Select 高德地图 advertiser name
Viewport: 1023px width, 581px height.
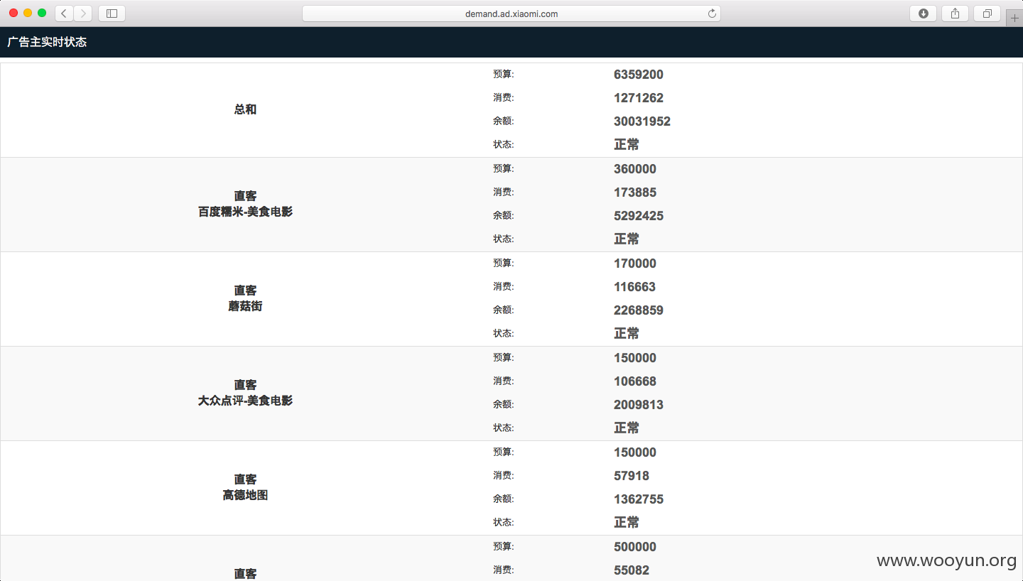(x=245, y=495)
